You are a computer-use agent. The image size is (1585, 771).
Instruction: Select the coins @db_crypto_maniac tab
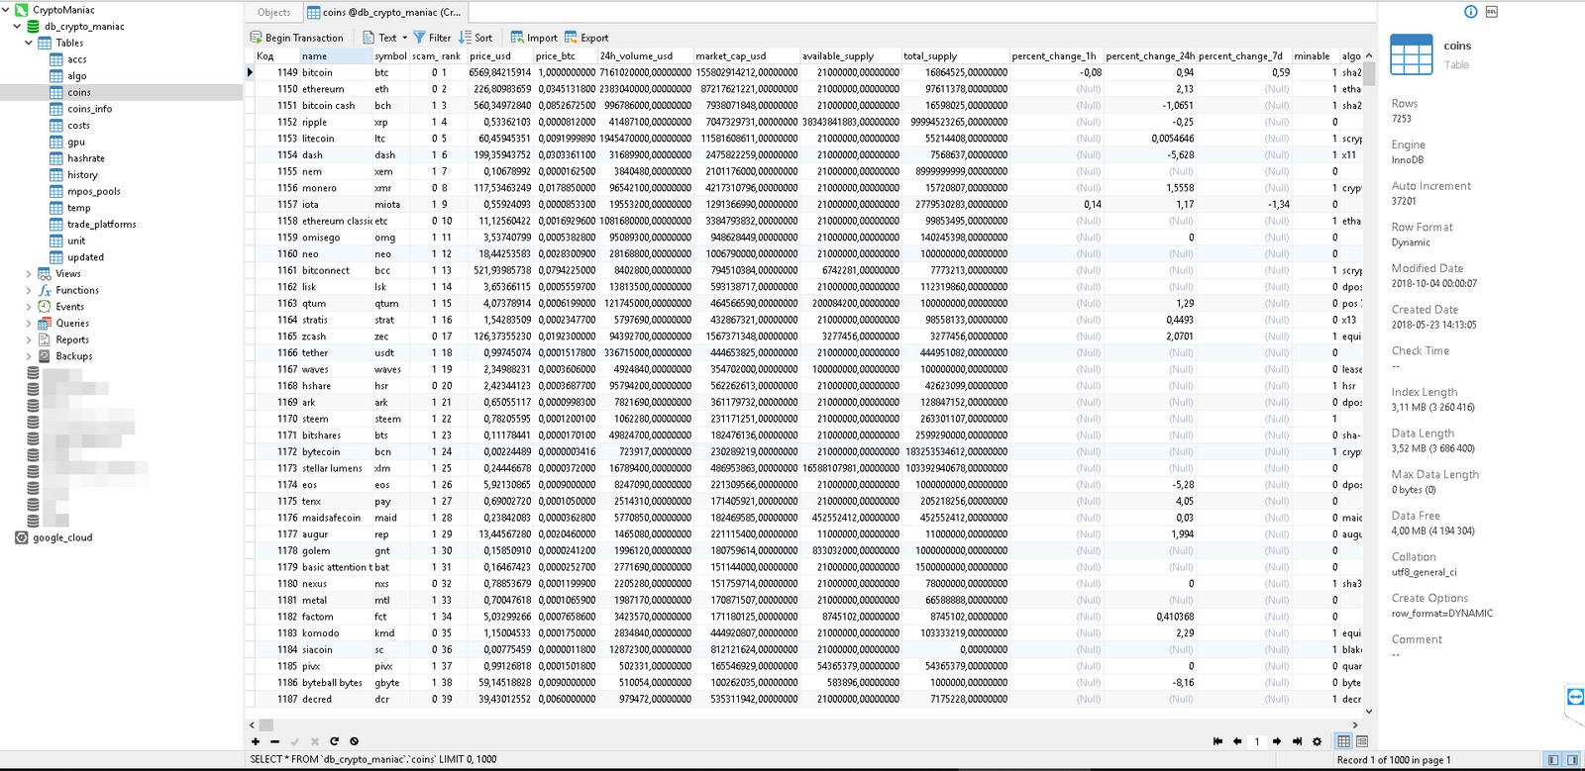click(x=384, y=12)
